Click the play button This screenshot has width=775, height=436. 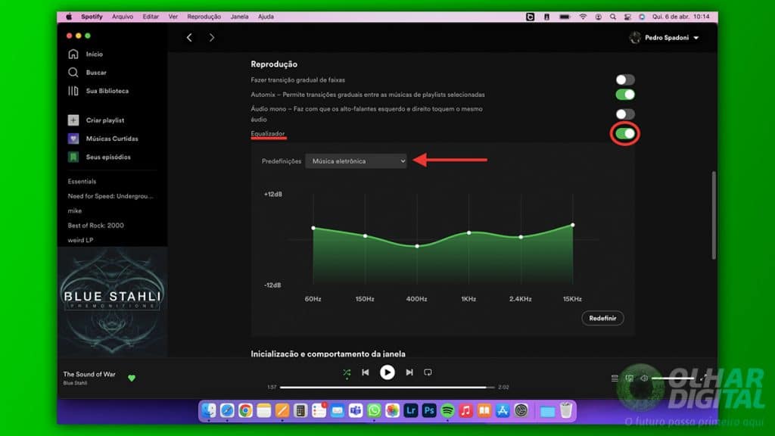coord(387,372)
